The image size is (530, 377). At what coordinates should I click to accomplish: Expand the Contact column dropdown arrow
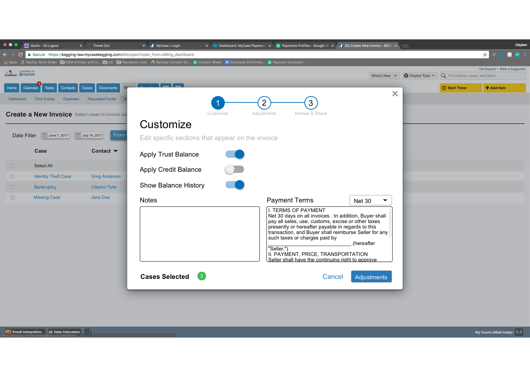click(116, 151)
